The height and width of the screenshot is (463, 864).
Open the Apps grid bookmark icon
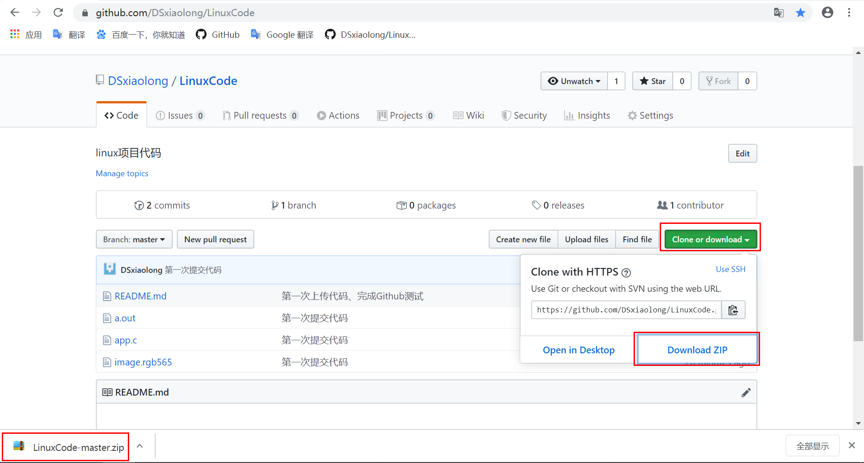pos(15,35)
